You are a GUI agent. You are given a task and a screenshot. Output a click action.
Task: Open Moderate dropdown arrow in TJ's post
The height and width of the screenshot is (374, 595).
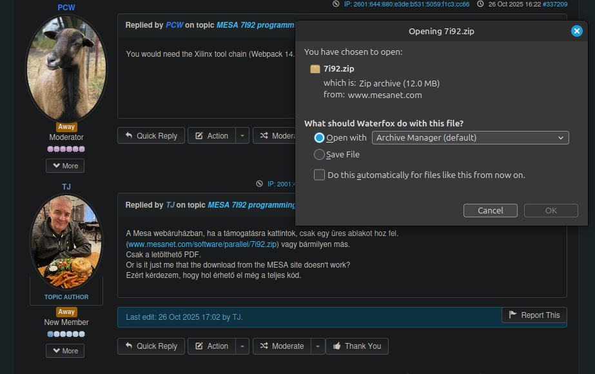click(x=318, y=346)
